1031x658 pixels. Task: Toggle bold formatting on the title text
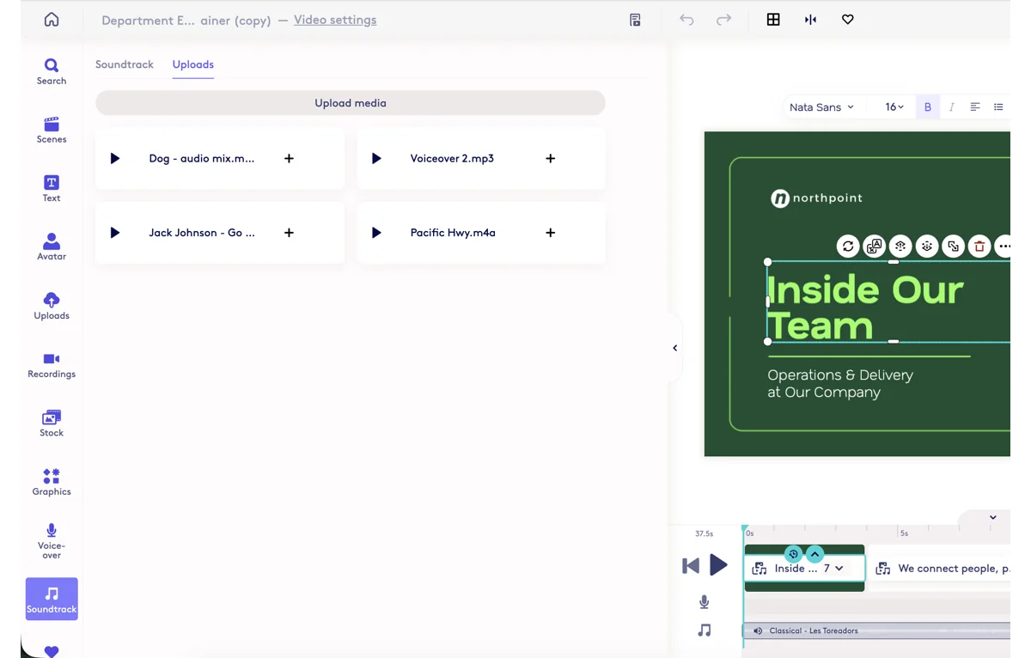tap(927, 107)
